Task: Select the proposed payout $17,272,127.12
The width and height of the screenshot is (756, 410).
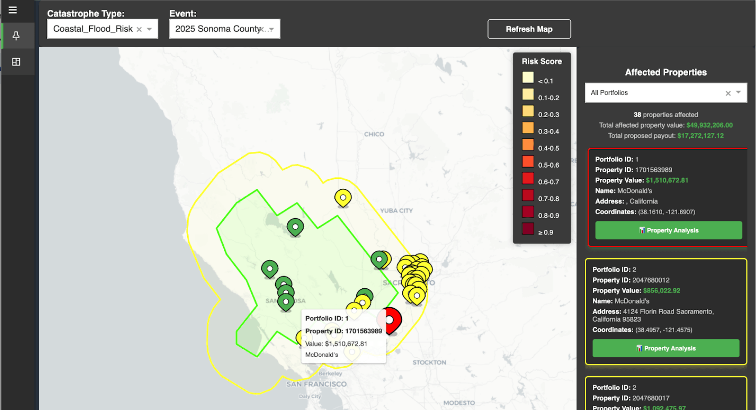Action: coord(701,136)
